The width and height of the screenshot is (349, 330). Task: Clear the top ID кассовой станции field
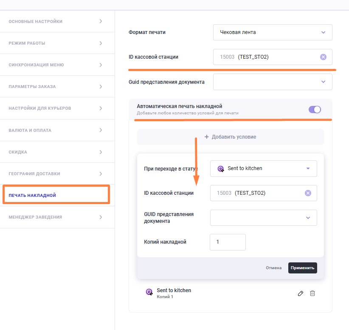point(323,57)
